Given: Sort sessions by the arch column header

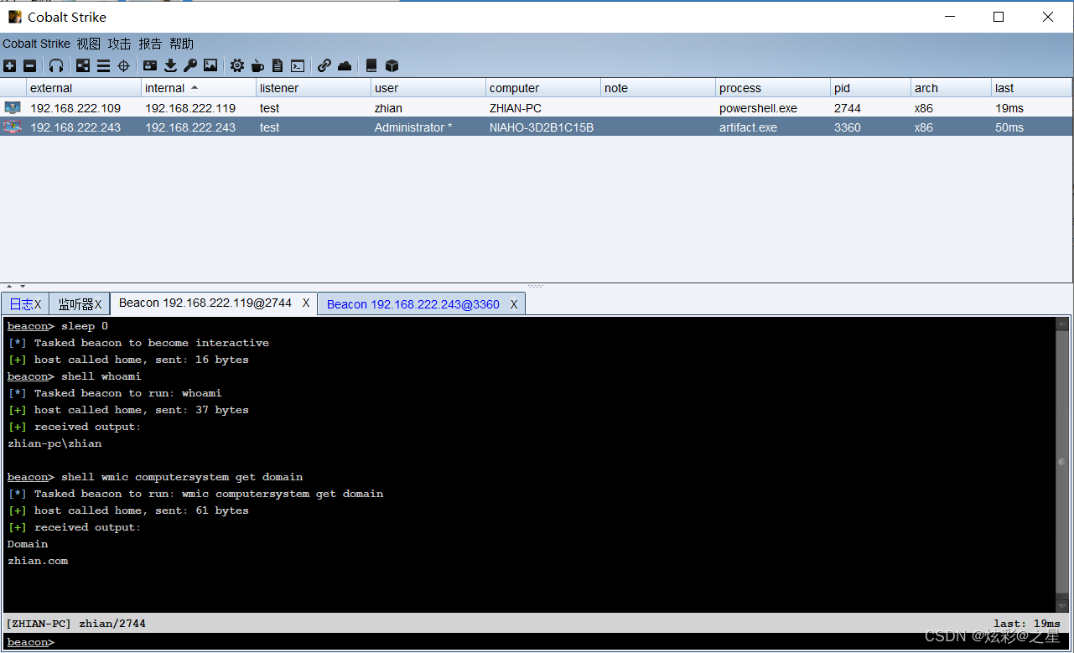Looking at the screenshot, I should (x=951, y=88).
